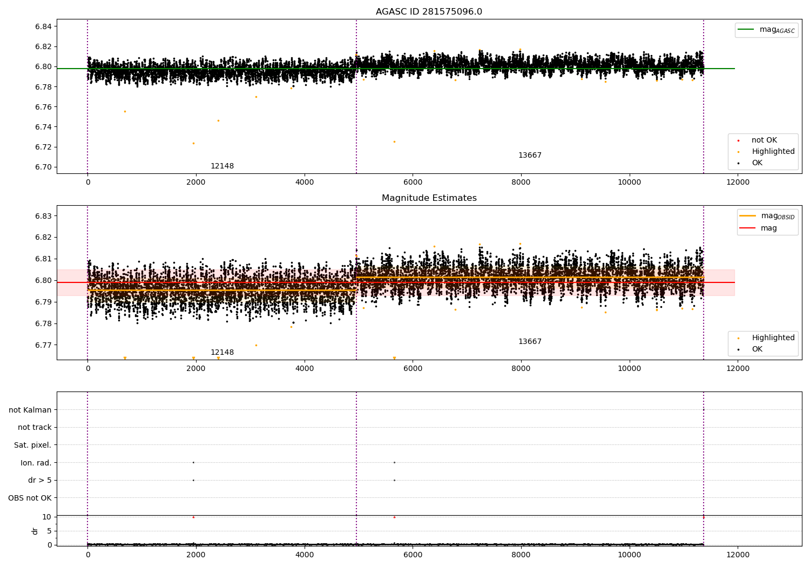Click the 4000 x-tick under the bottom flags plot
Viewport: 810px width, 567px height.
(x=305, y=555)
